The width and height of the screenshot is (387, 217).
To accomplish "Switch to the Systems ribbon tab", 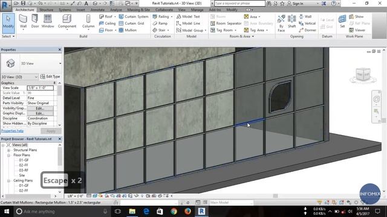I will (65, 10).
